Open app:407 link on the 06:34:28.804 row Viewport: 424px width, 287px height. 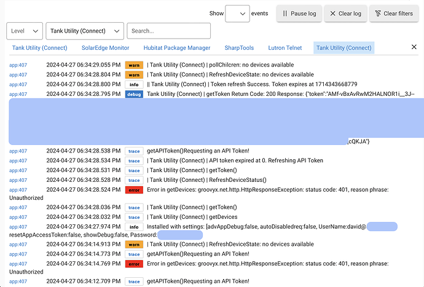tap(18, 75)
